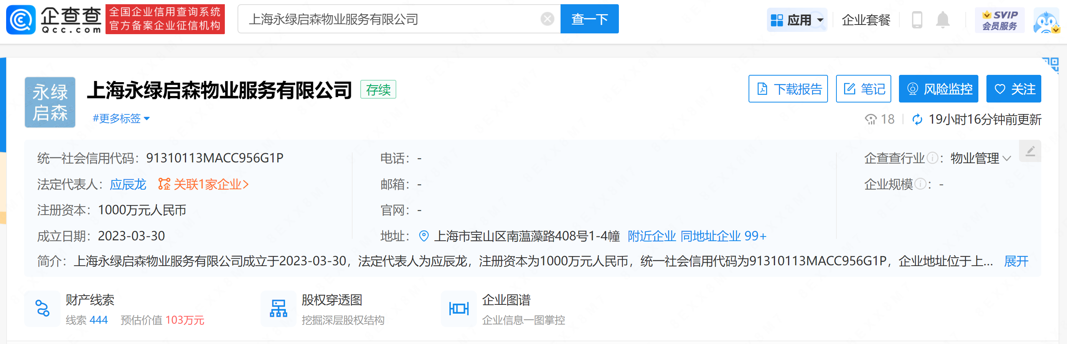Click company name heading 上海永绿启森物业服务有限公司
Viewport: 1067px width, 344px height.
(x=219, y=90)
